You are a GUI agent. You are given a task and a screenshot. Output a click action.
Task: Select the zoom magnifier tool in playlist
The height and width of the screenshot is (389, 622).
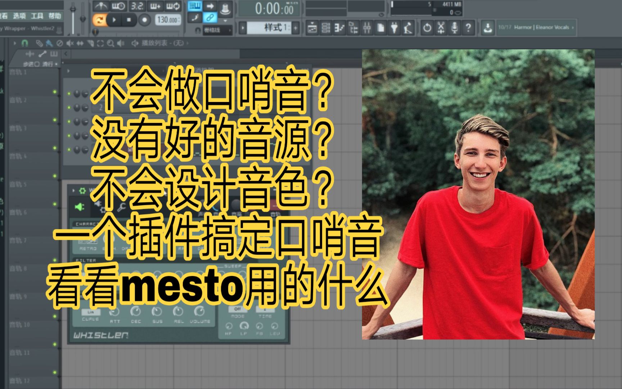[111, 43]
